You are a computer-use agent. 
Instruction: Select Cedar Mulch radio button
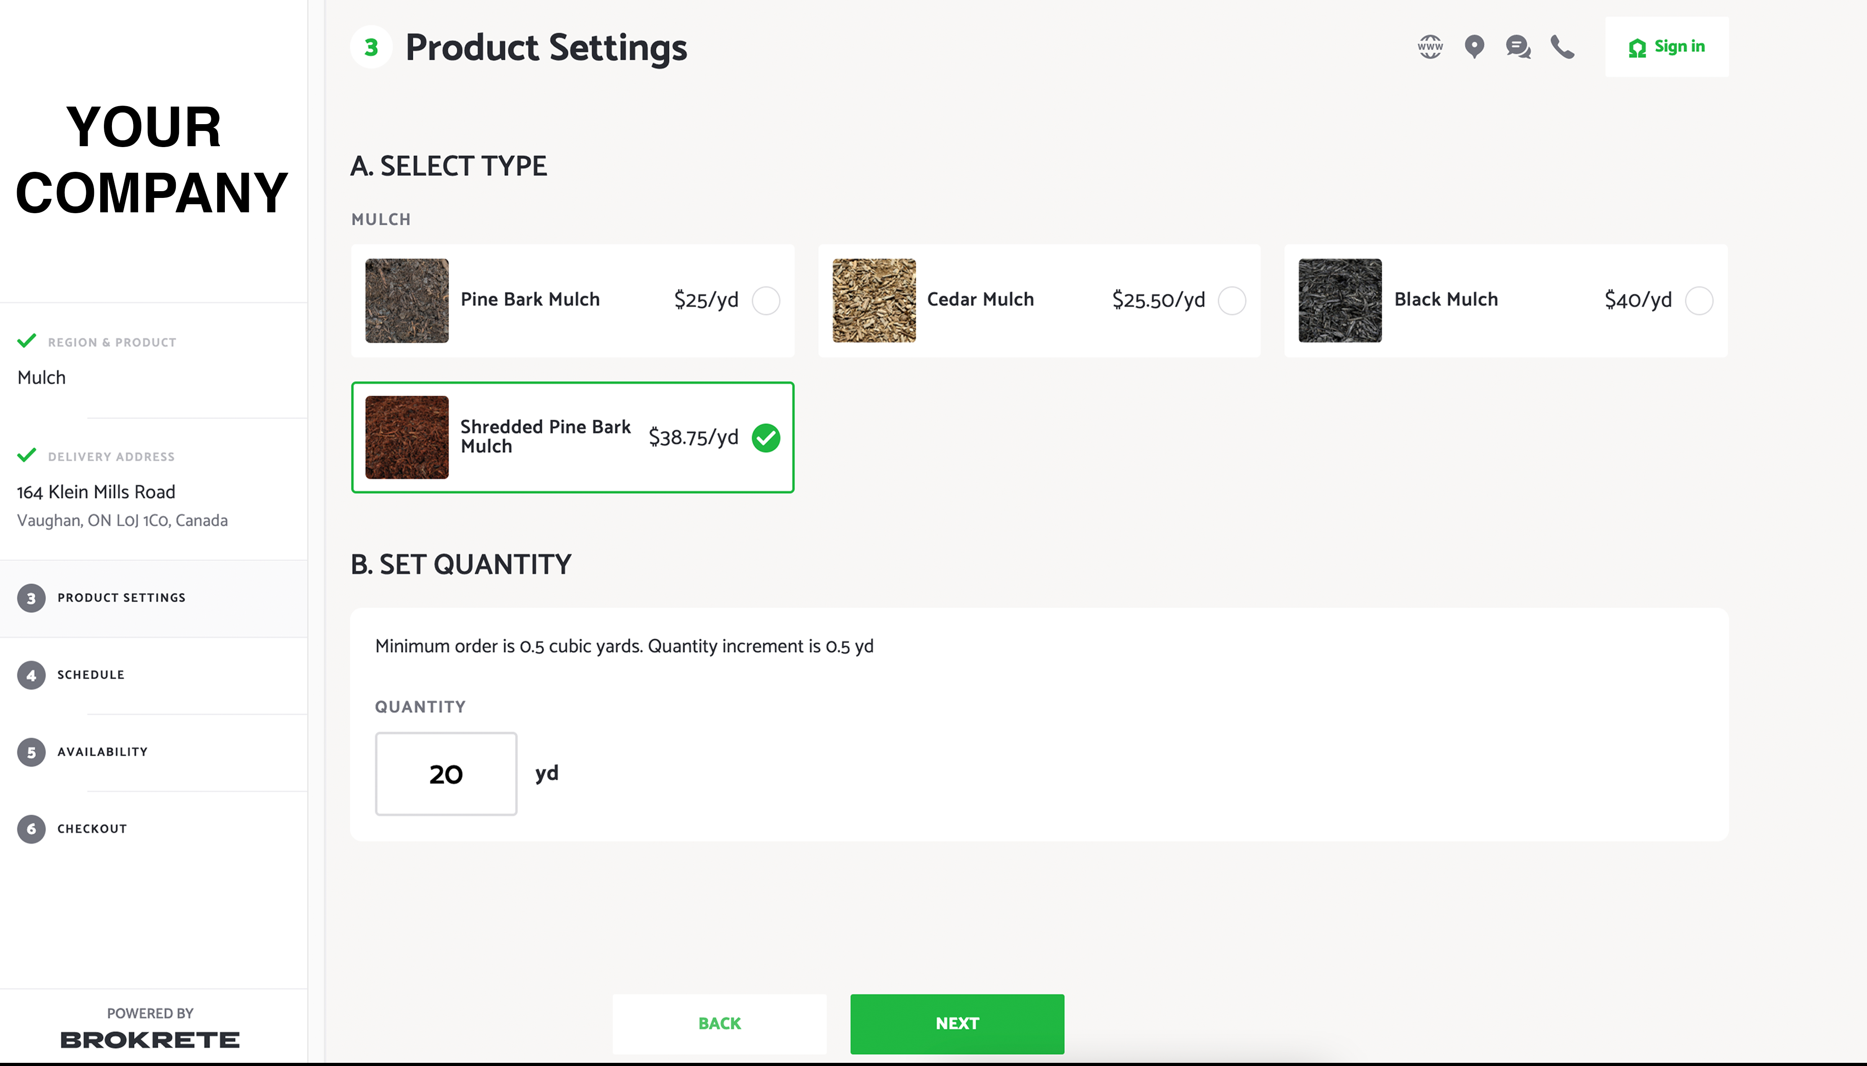pos(1232,300)
